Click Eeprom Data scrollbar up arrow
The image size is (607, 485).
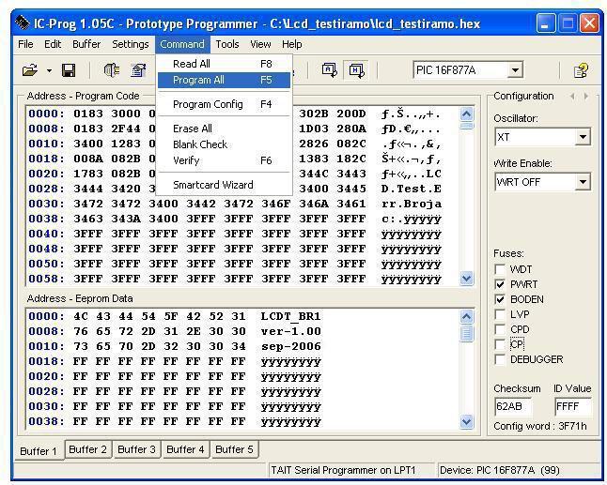[x=466, y=317]
